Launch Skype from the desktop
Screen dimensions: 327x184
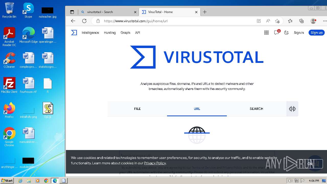pyautogui.click(x=28, y=10)
